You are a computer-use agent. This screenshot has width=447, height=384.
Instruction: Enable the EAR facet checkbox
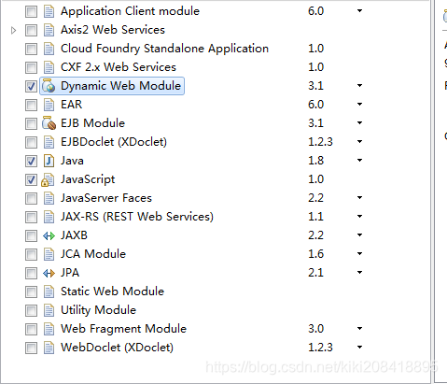[x=31, y=105]
